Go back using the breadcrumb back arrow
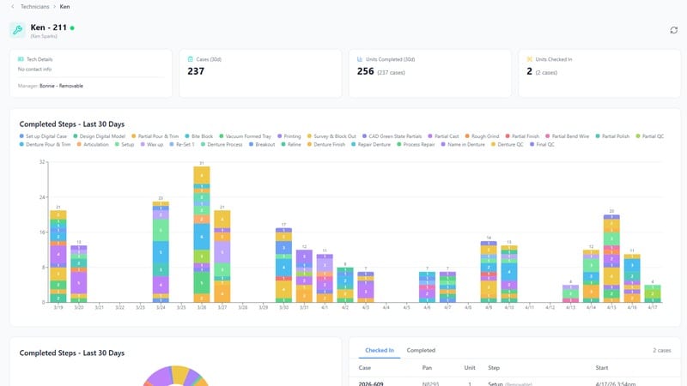The image size is (687, 386). [x=12, y=7]
